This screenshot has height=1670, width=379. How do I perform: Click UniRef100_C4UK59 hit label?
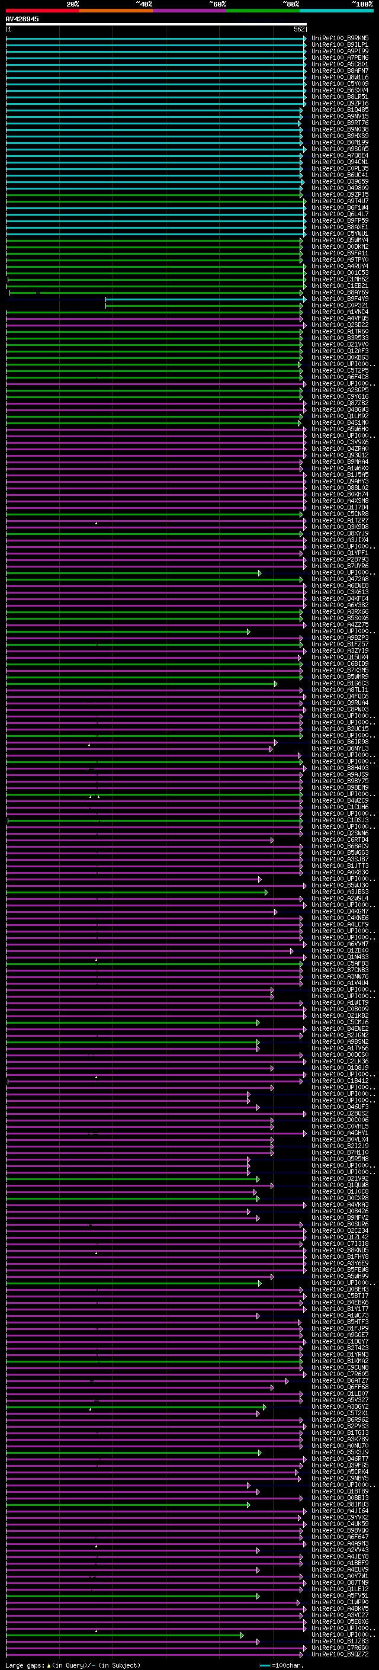click(340, 1524)
